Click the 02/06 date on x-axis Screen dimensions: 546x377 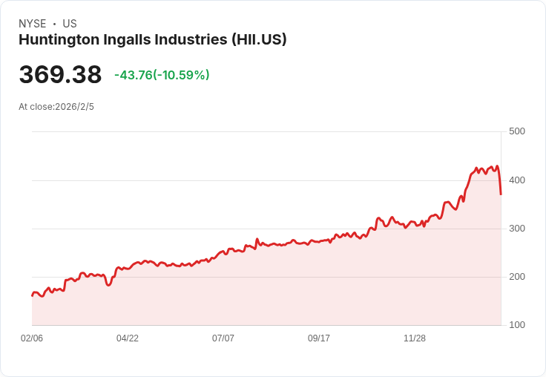(x=32, y=338)
